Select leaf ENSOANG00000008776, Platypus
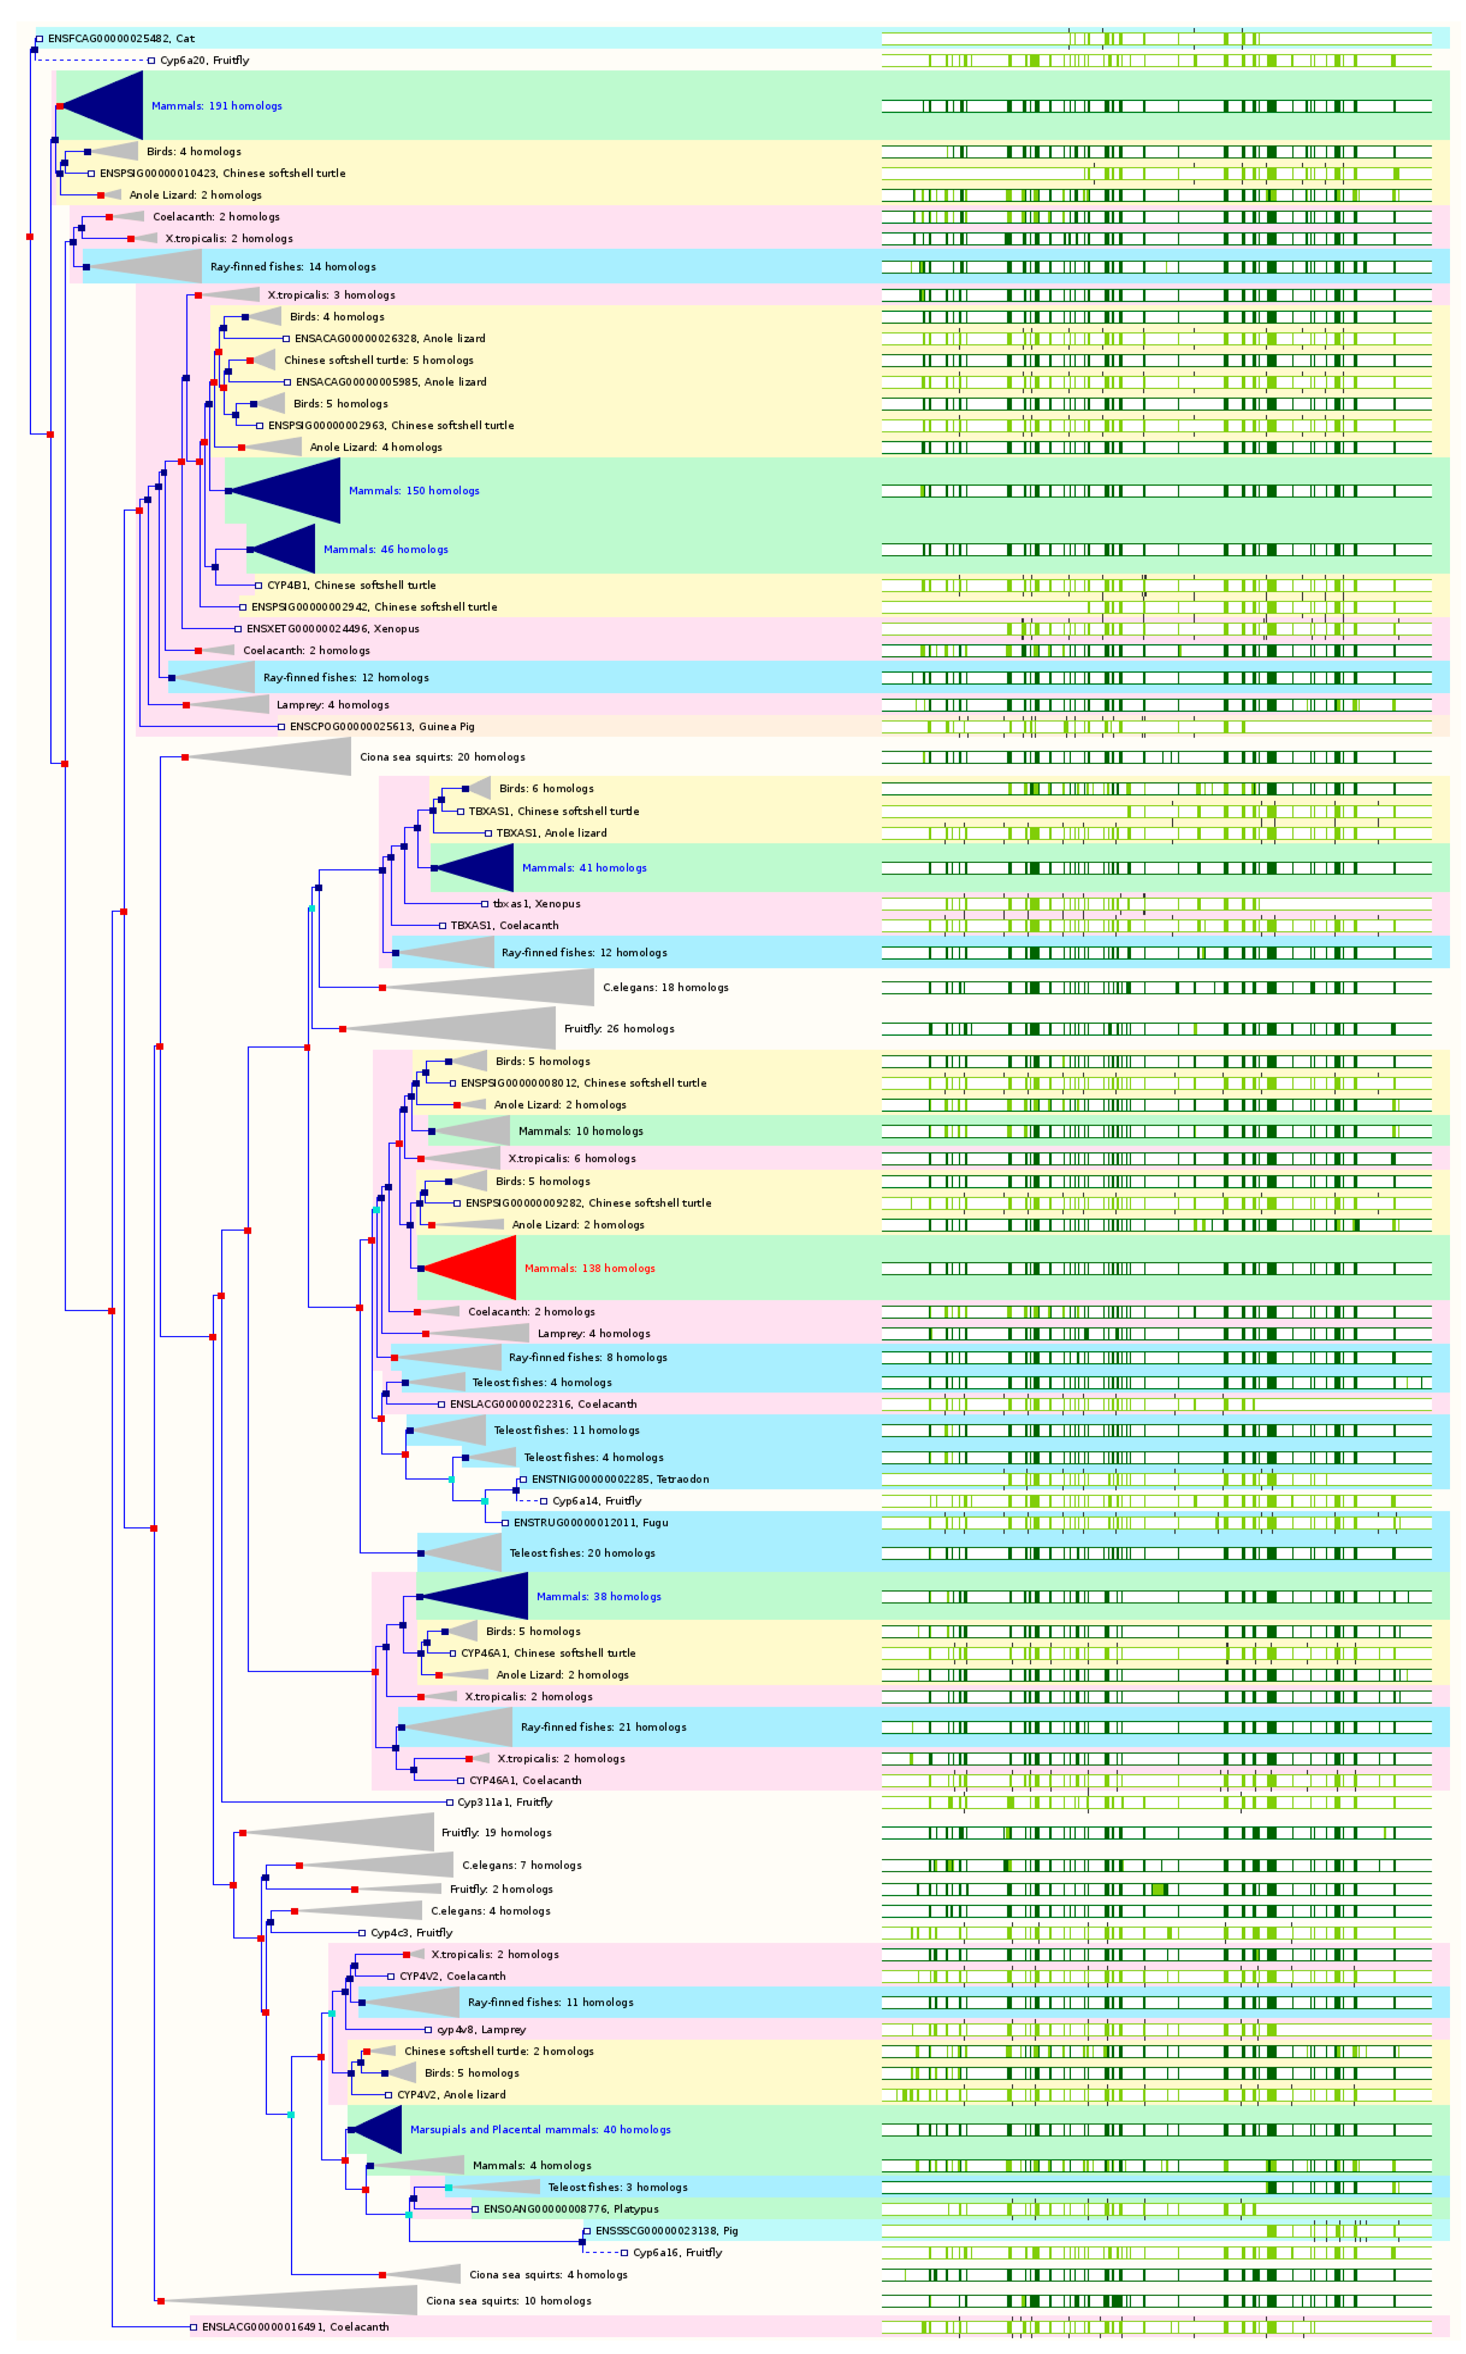This screenshot has height=2354, width=1466. point(571,2209)
